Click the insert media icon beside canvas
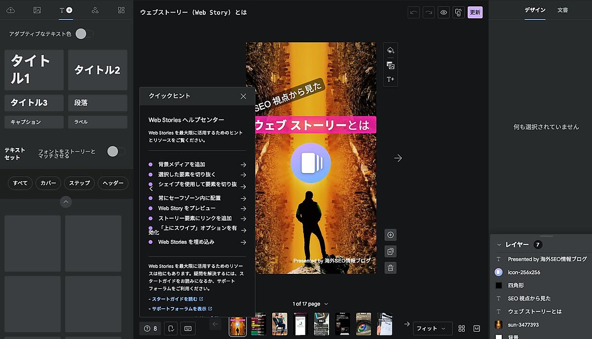The image size is (592, 339). click(x=390, y=66)
